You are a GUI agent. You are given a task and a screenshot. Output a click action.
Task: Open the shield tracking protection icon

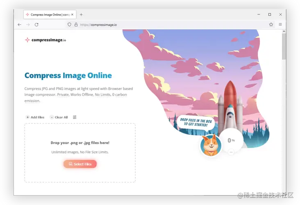[69, 25]
